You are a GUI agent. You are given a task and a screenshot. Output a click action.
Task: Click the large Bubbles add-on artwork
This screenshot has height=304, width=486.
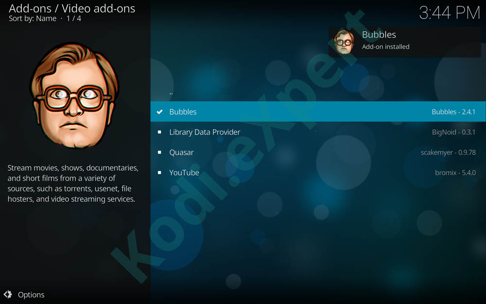tap(74, 95)
